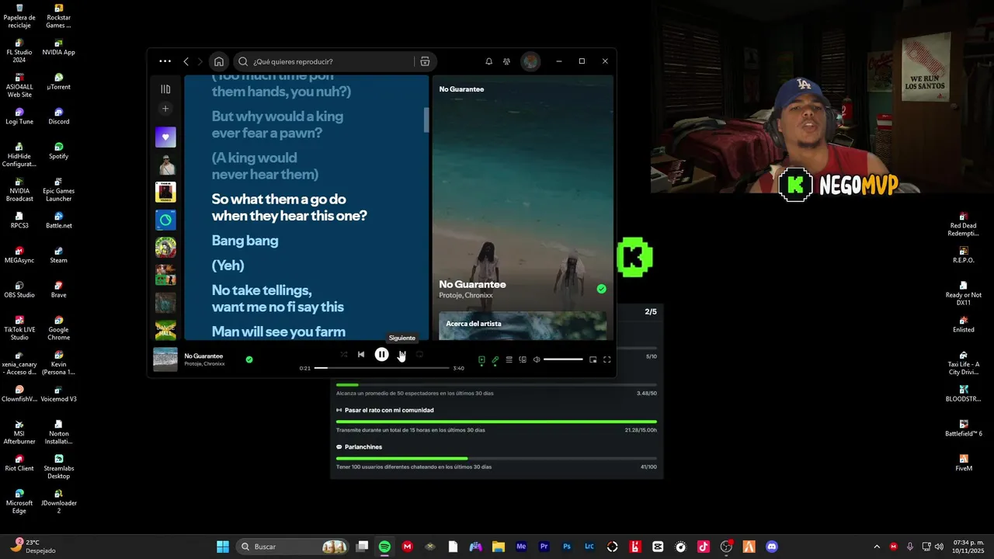
Task: Open File Explorer from the taskbar
Action: coord(499,547)
